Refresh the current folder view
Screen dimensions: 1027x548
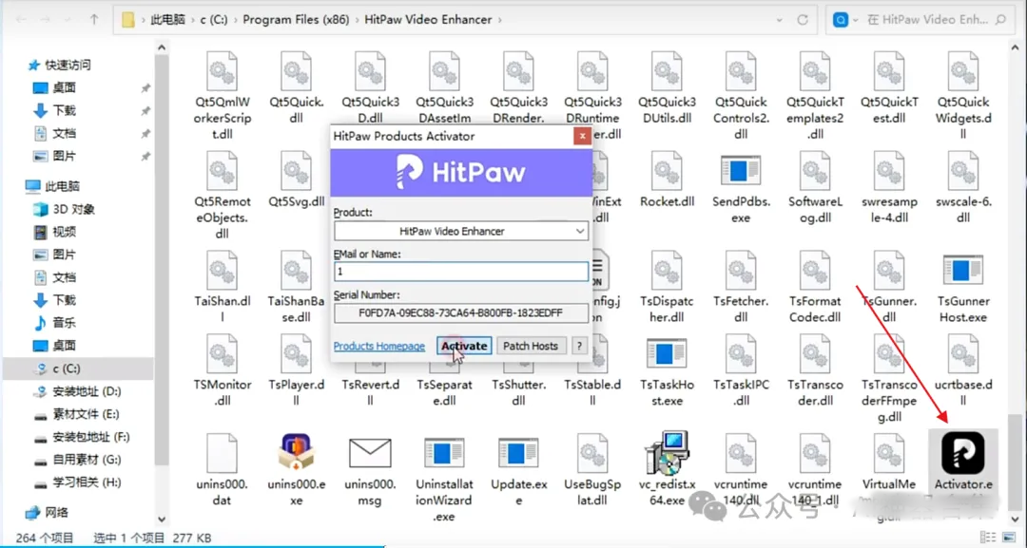pos(803,20)
